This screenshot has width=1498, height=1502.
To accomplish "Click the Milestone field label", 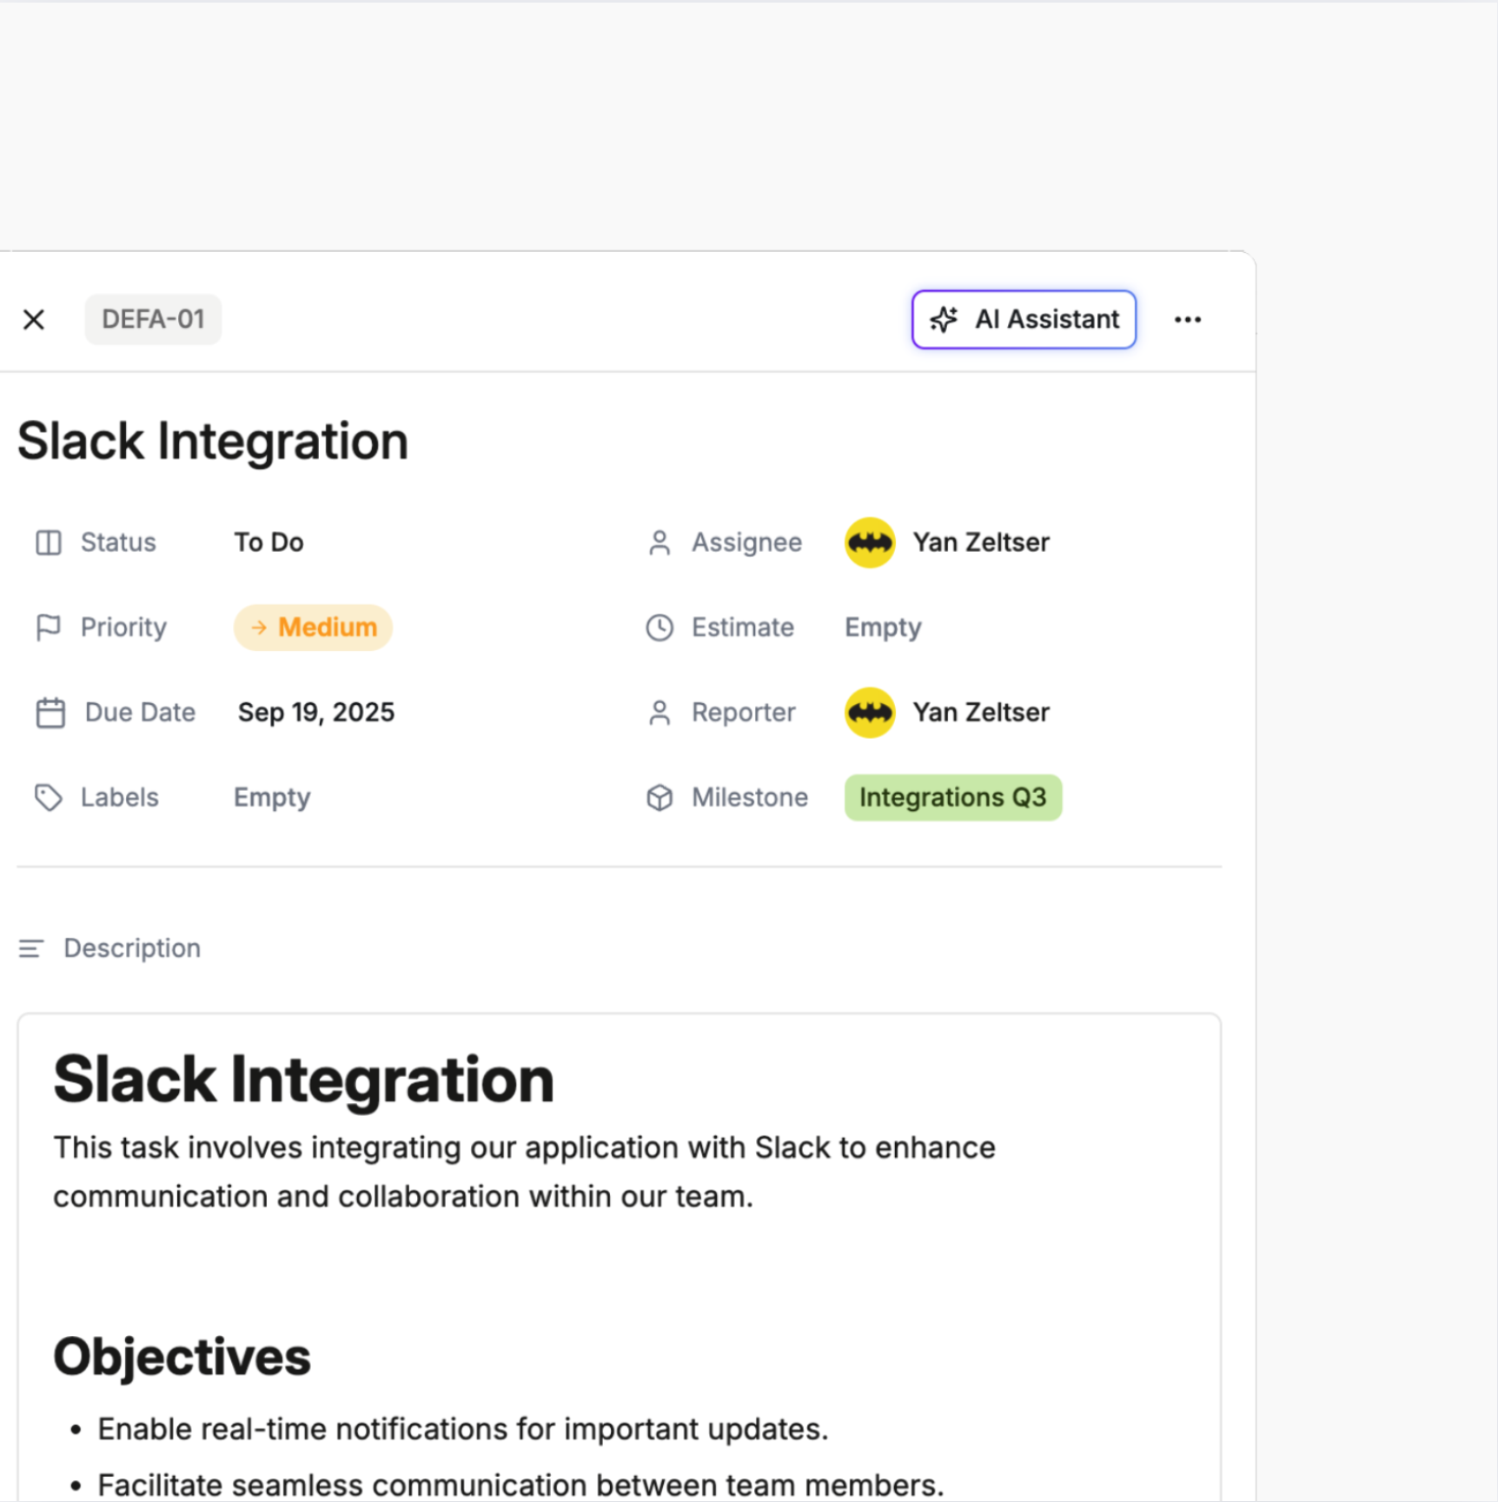I will (750, 797).
